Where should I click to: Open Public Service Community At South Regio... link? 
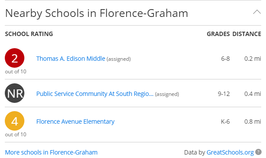(x=95, y=94)
